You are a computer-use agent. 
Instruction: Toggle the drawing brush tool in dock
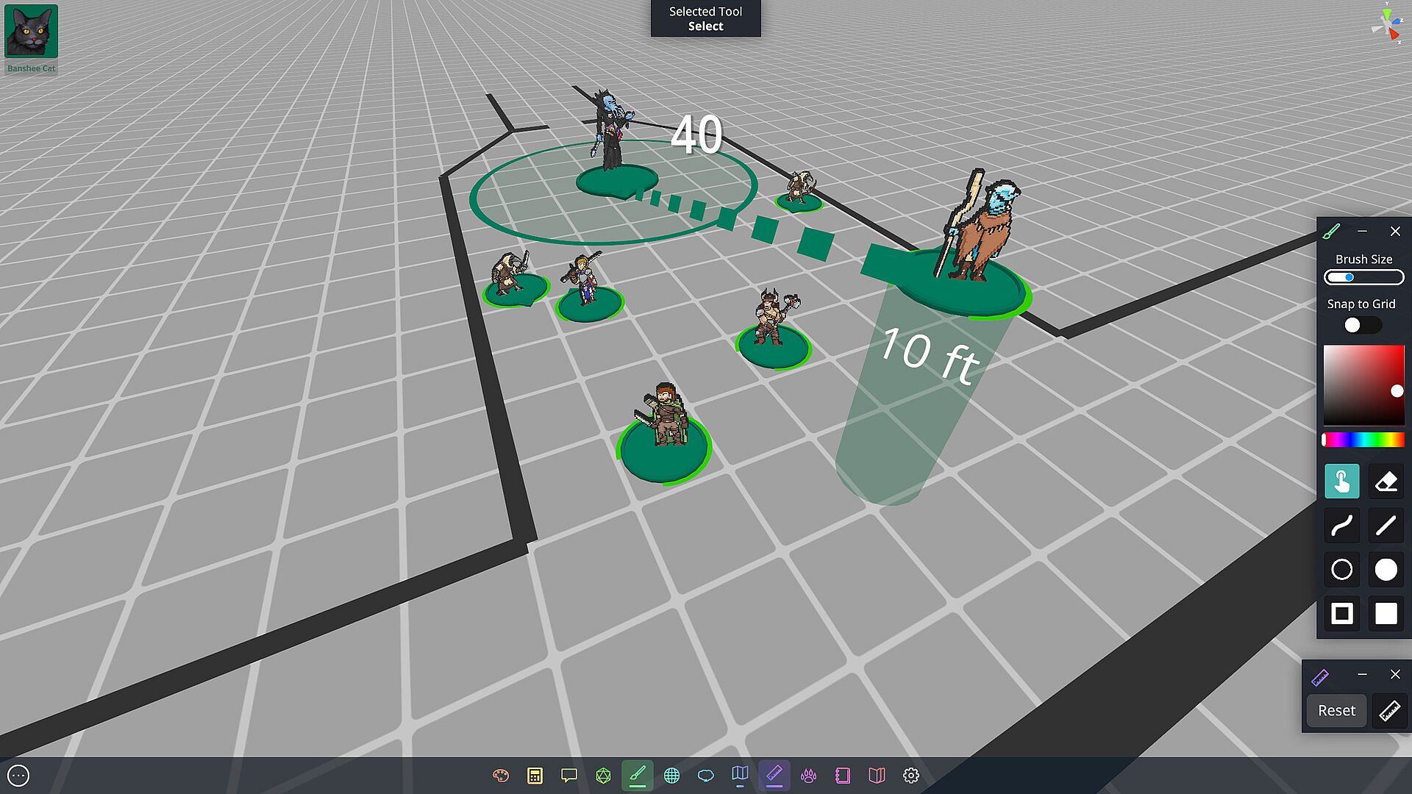point(637,775)
